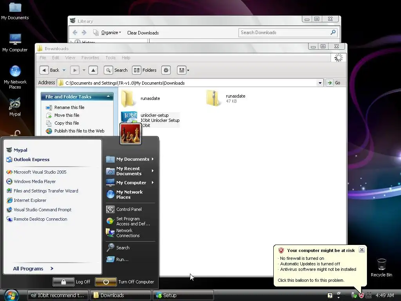Open Back button history dropdown arrow
Viewport: 401px width, 301px height.
click(x=64, y=70)
